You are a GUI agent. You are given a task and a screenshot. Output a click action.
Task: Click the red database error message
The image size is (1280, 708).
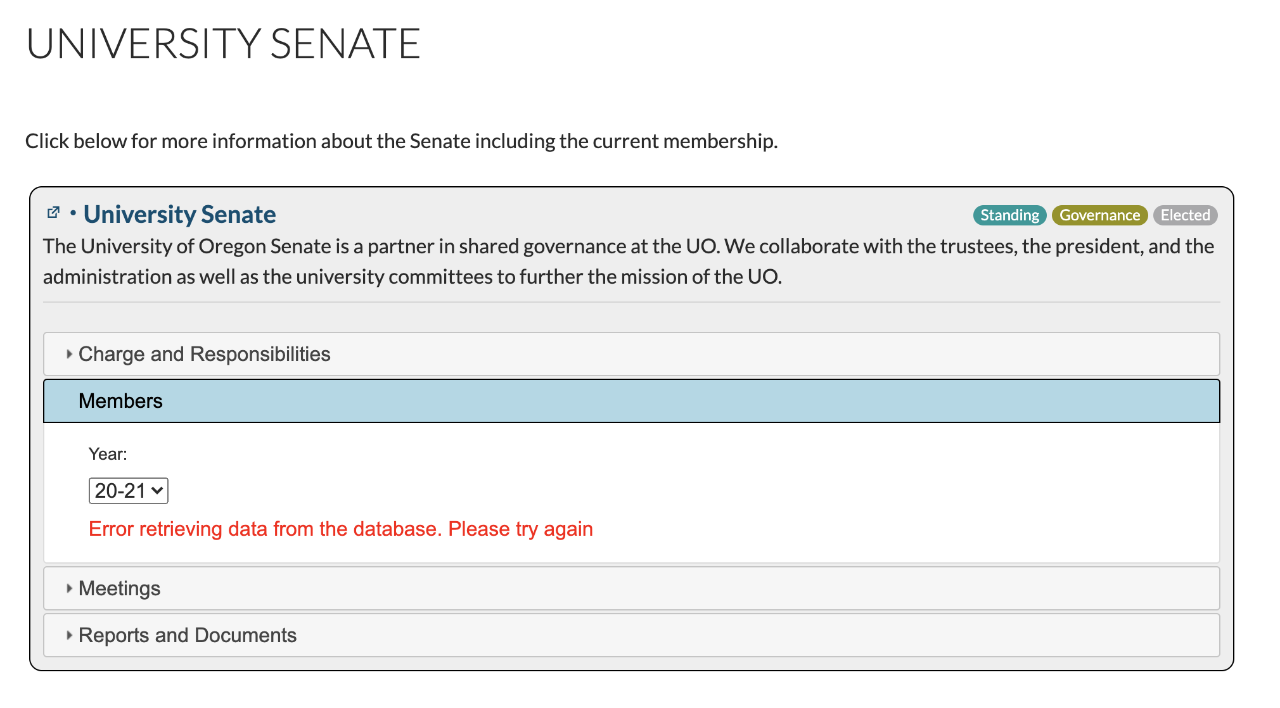pos(340,529)
